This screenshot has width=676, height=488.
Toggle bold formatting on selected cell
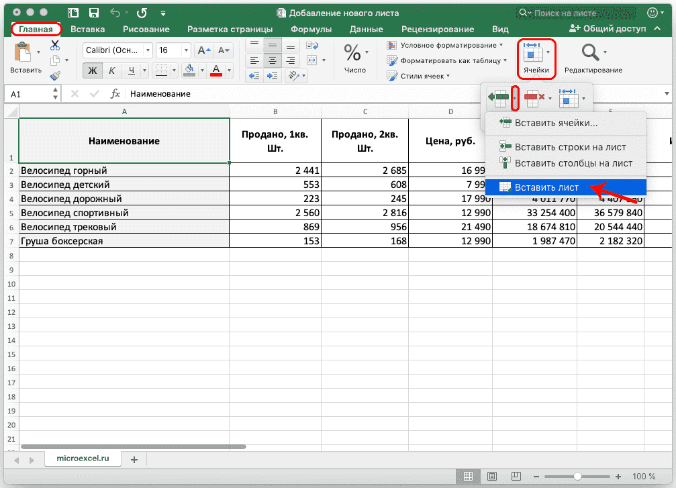click(93, 70)
